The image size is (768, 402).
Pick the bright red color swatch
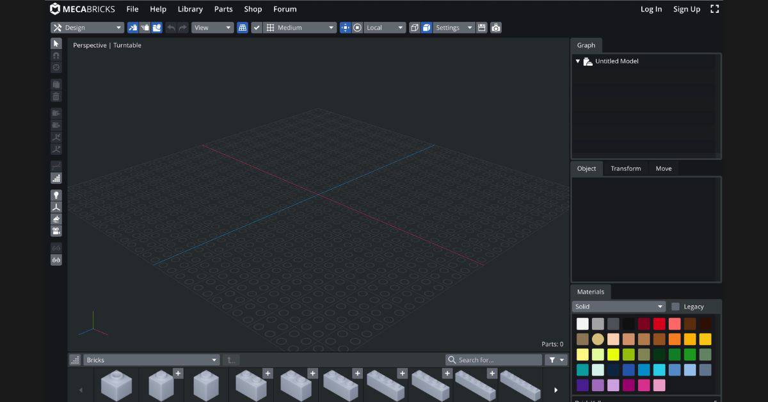coord(659,324)
